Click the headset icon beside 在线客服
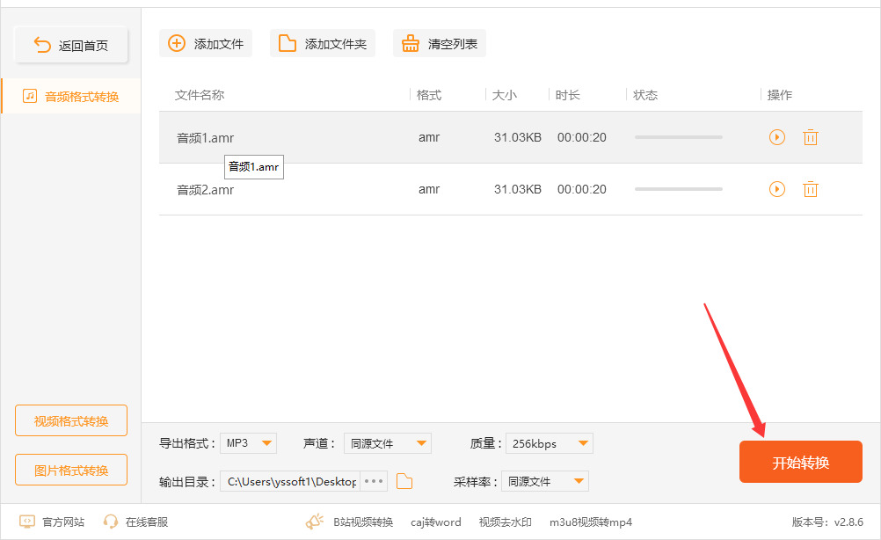This screenshot has height=540, width=881. 111,522
